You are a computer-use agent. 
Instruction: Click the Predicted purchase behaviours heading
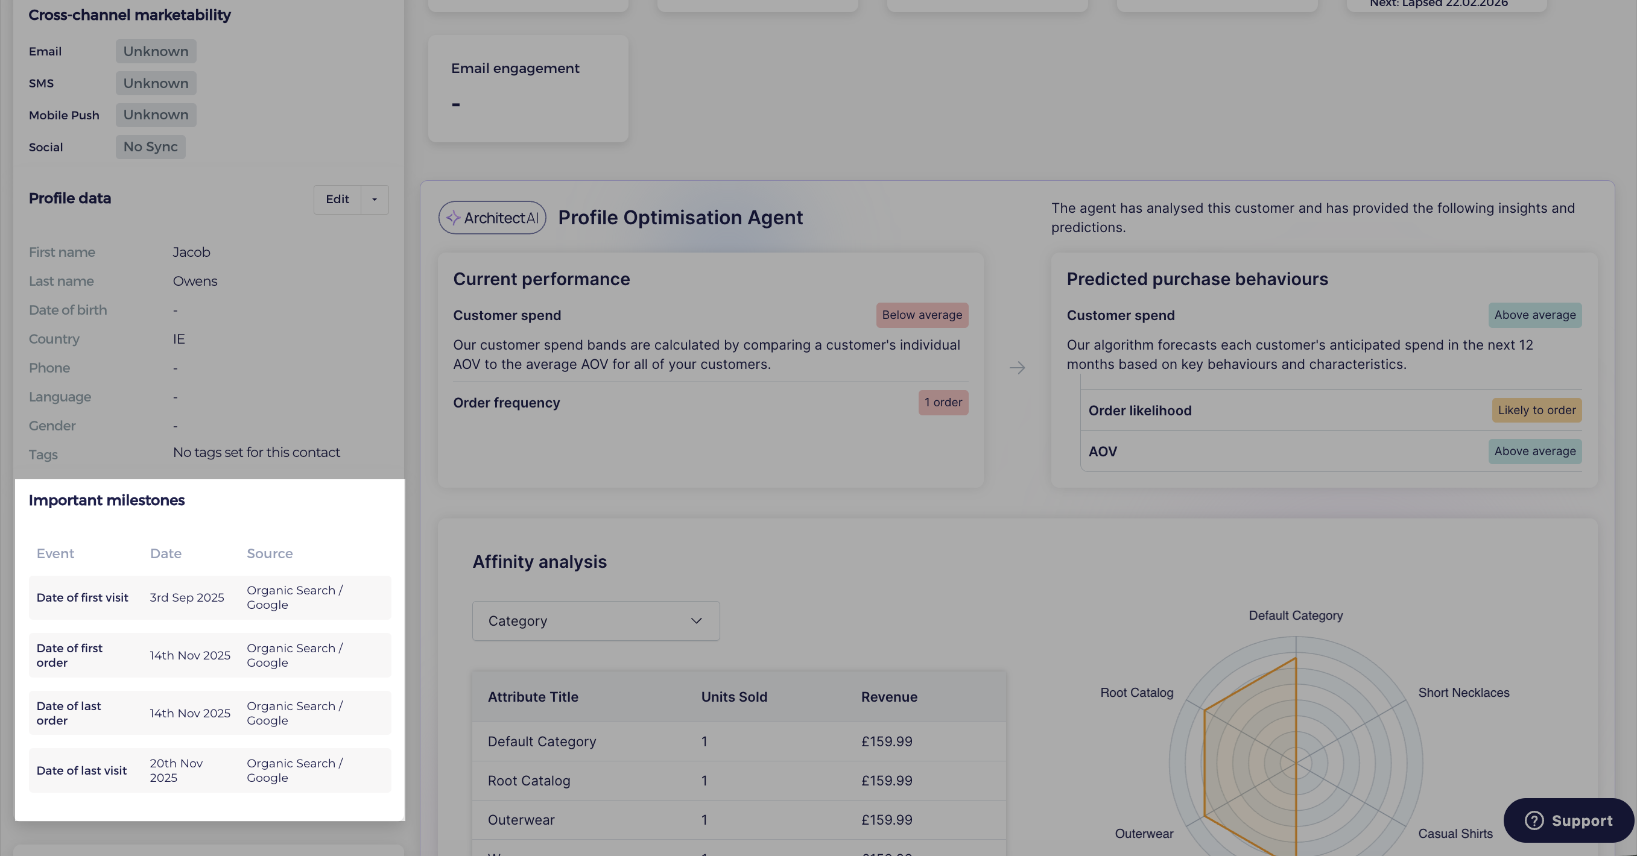coord(1197,280)
